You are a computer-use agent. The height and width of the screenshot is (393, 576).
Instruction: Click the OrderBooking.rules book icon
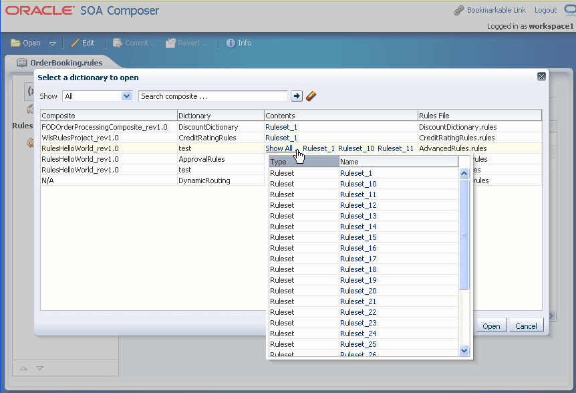pos(21,63)
